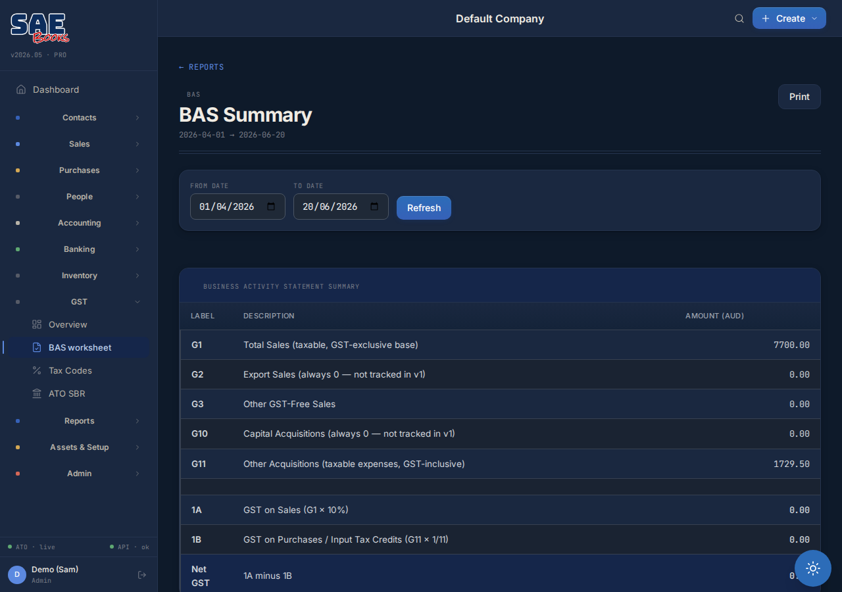This screenshot has width=842, height=592.
Task: Click the G1 Total Sales description
Action: tap(331, 345)
